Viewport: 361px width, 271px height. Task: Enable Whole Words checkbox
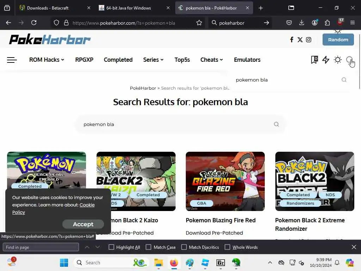227,247
